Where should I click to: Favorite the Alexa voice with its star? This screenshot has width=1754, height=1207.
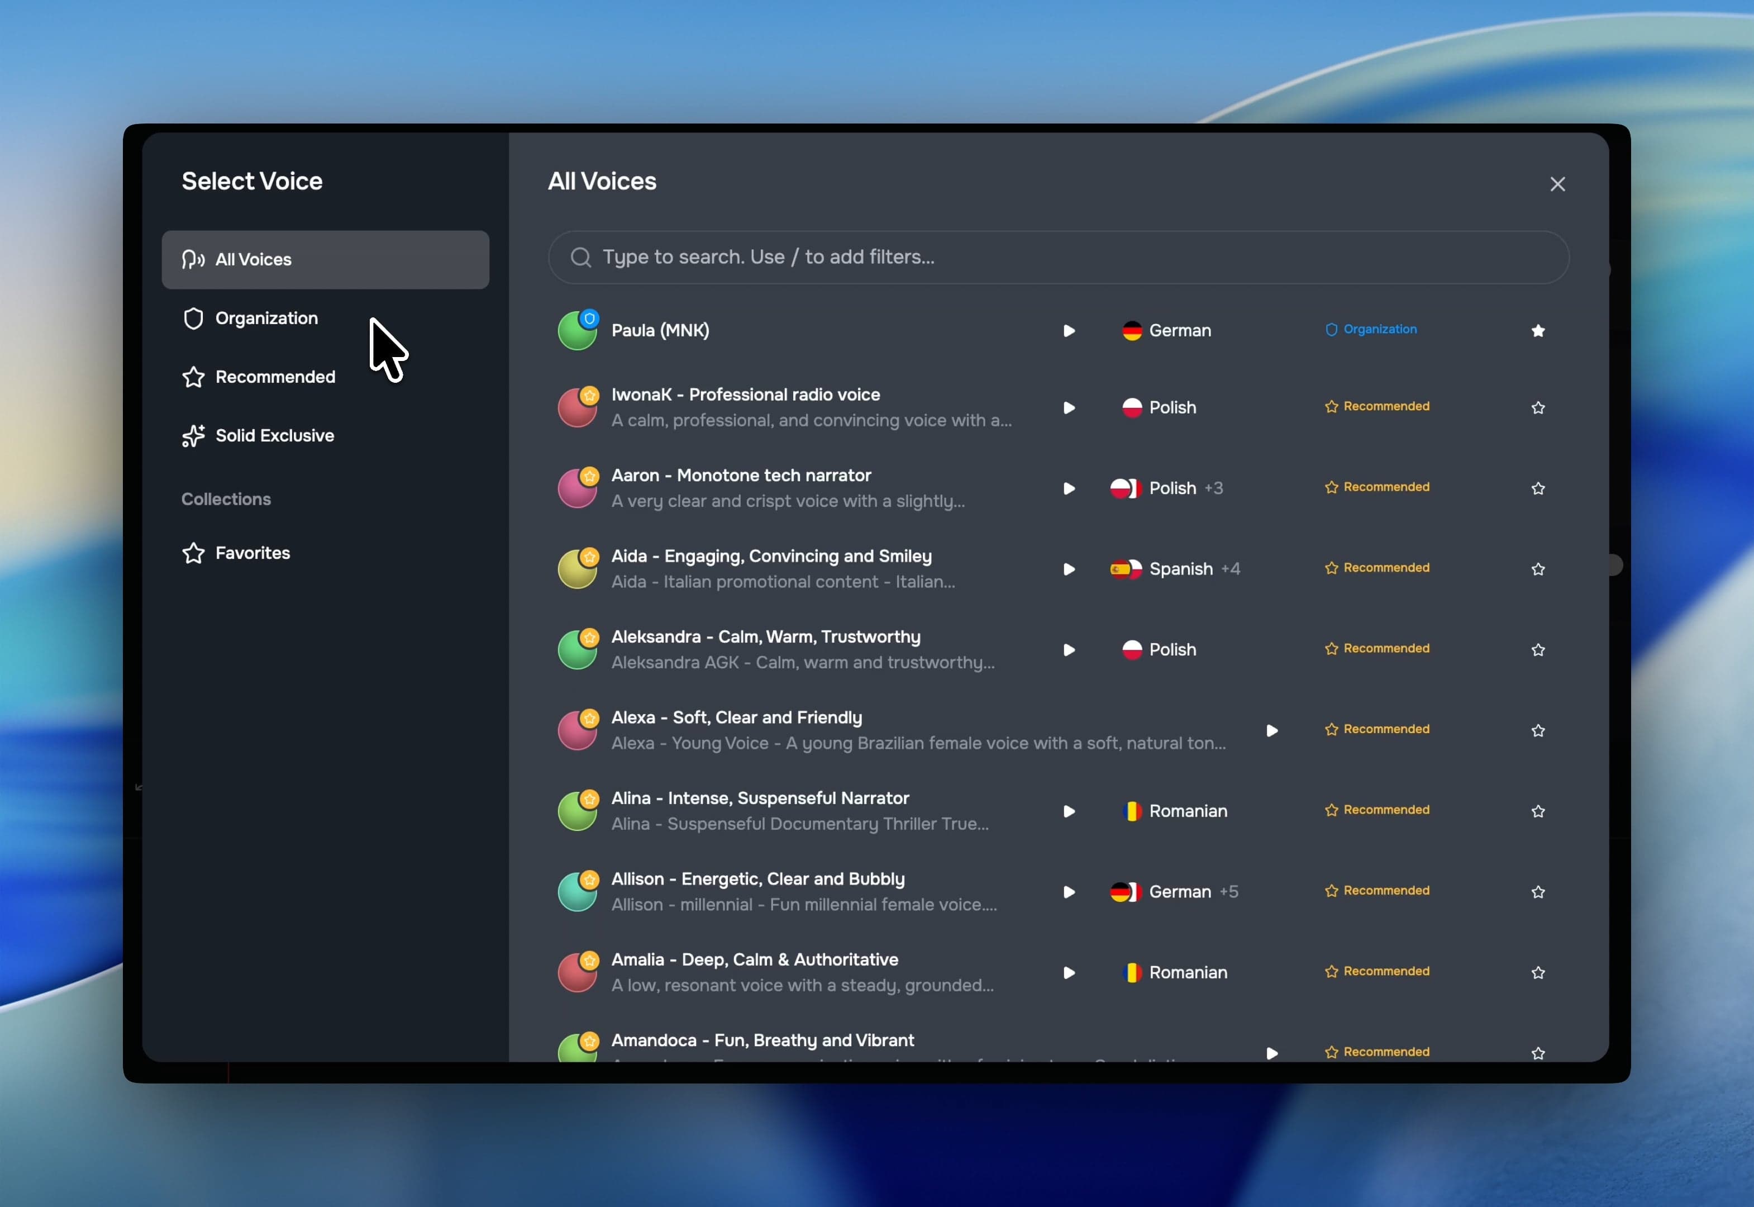coord(1538,730)
